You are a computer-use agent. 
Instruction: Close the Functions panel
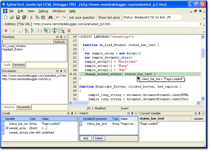(65, 37)
